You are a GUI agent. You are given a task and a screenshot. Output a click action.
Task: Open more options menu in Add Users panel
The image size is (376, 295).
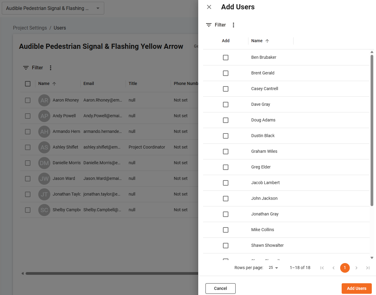(233, 25)
